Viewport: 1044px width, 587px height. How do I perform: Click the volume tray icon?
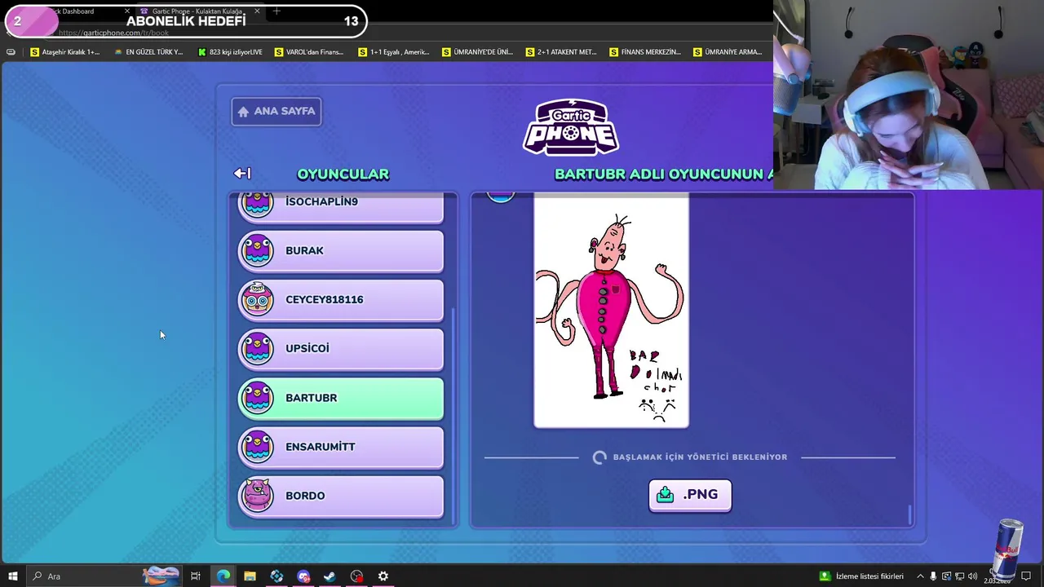tap(972, 576)
